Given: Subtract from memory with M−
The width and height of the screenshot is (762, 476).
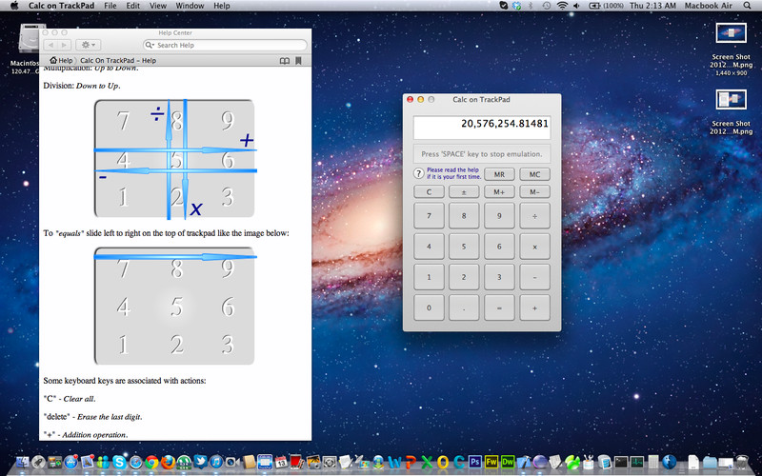Looking at the screenshot, I should (534, 192).
